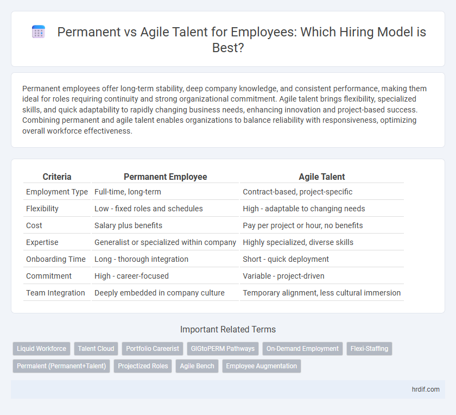Click 'Highly specialized, diverse skills' cell

[x=321, y=242]
